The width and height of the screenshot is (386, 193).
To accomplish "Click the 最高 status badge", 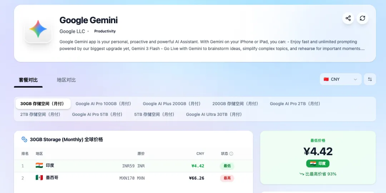I will pyautogui.click(x=227, y=178).
